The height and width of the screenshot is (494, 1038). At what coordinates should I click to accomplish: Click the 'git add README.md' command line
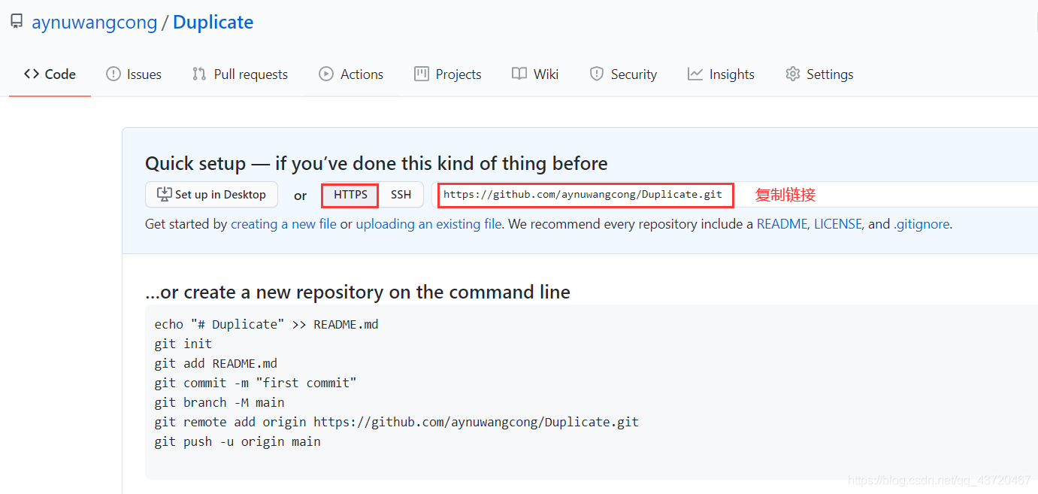point(216,363)
